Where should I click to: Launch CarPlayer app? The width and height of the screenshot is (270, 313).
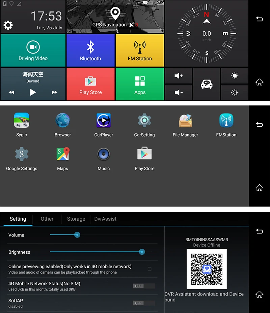tap(104, 125)
